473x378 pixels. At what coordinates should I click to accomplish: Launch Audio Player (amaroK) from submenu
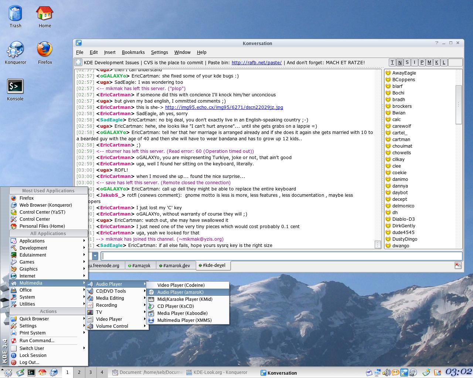[188, 292]
